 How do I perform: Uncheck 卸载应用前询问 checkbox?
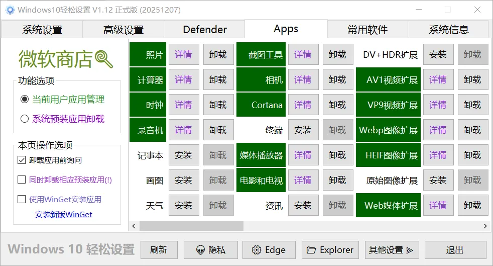tap(22, 160)
